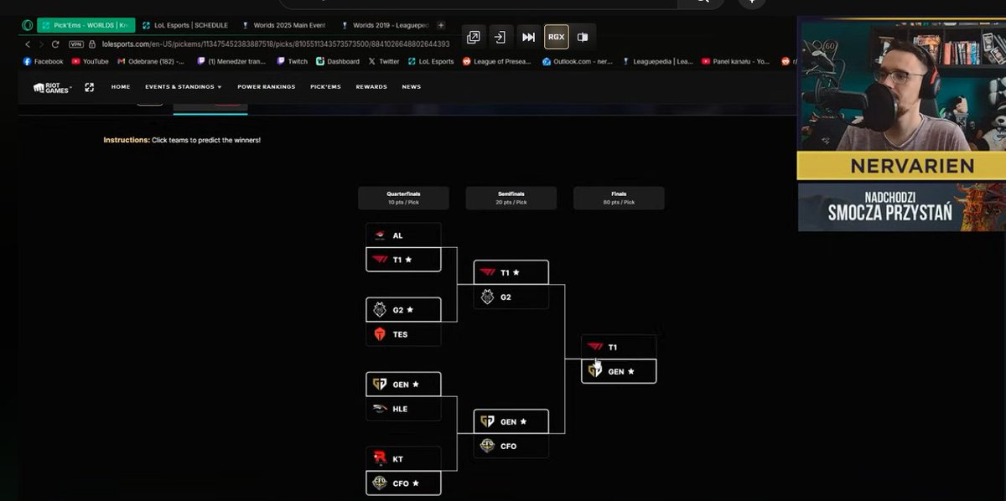Open the Odebrane Gmail bookmark
Image resolution: width=1006 pixels, height=501 pixels.
tap(151, 61)
